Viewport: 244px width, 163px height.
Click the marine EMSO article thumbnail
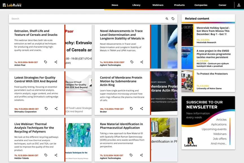[x=187, y=58]
